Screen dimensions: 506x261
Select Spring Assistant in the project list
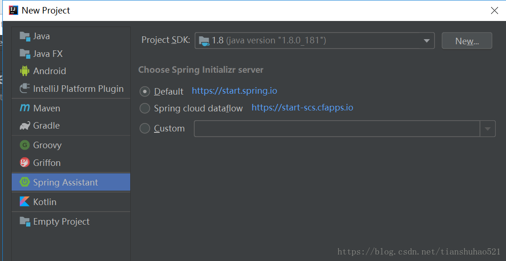point(71,182)
